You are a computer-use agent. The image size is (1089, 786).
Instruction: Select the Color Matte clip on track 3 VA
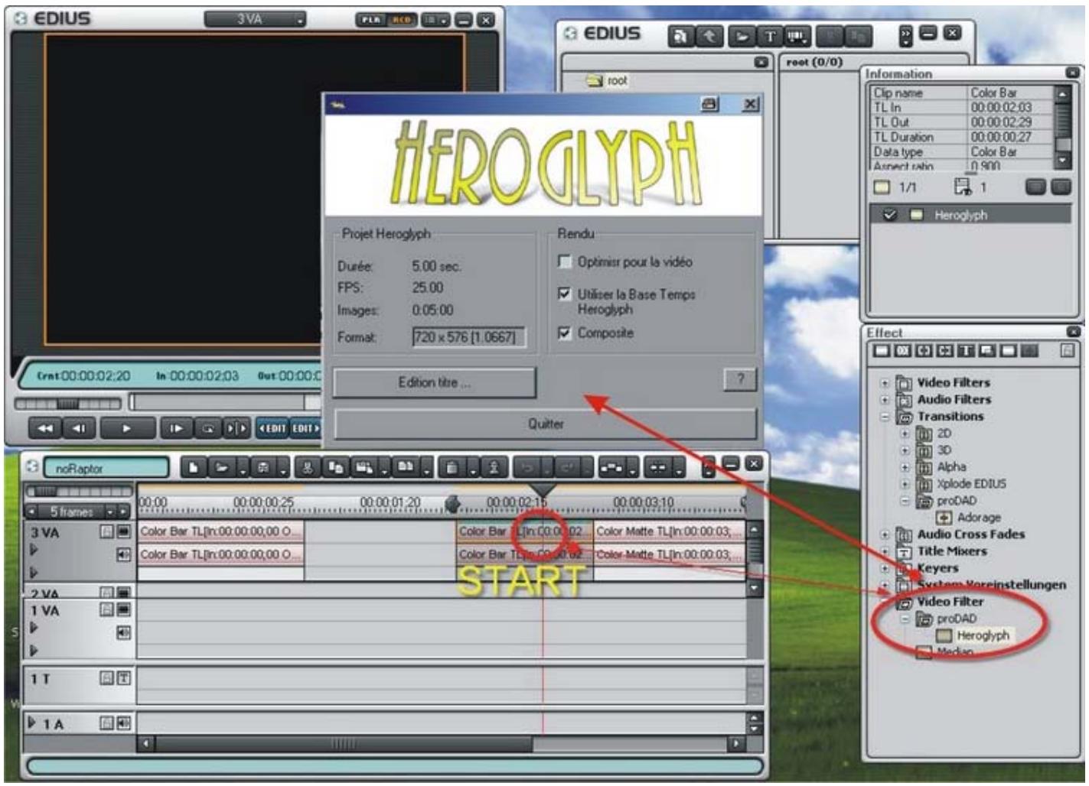point(669,531)
